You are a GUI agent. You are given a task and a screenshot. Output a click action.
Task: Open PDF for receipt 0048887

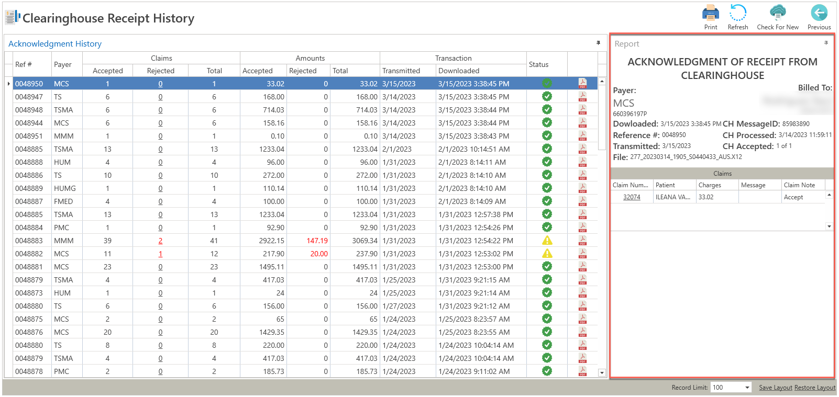tap(582, 201)
